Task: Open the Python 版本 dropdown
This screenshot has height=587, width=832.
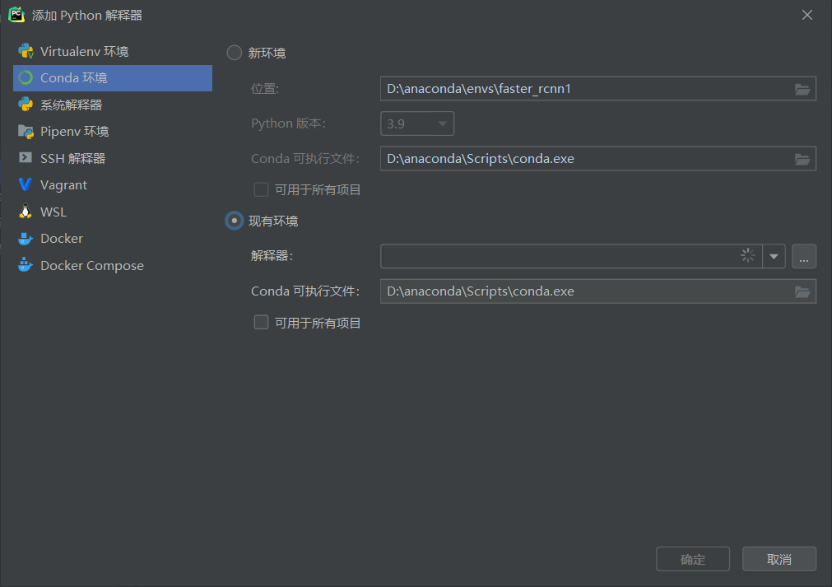Action: point(441,123)
